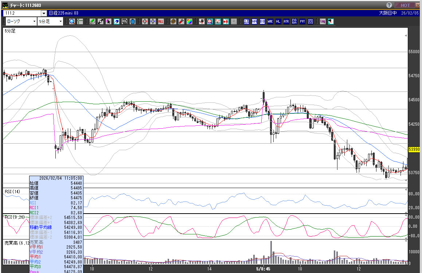Click the help question mark icon
Image resolution: width=422 pixels, height=273 pixels.
coord(389,5)
